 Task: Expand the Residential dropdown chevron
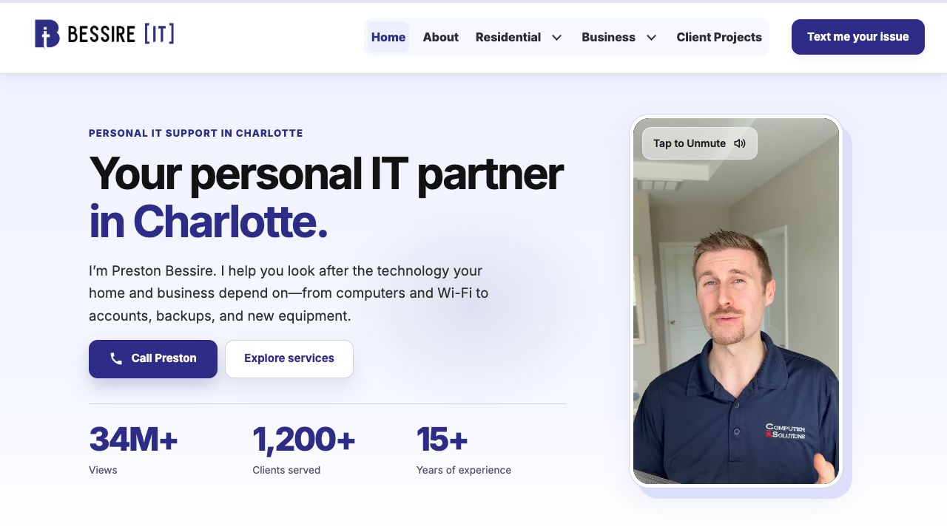click(x=557, y=38)
